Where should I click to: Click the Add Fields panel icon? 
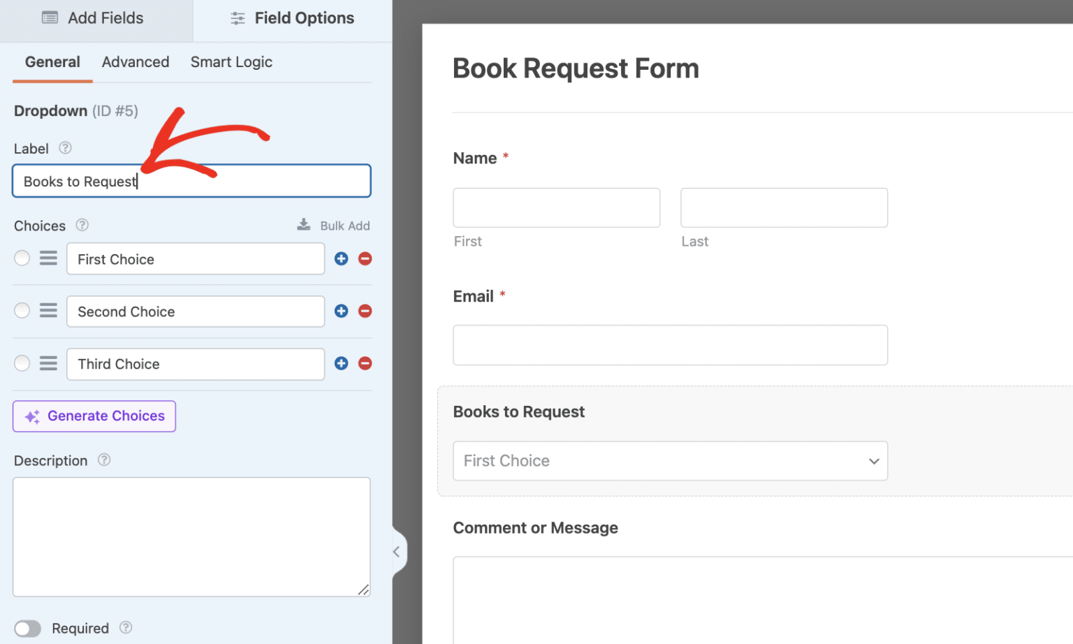point(50,18)
